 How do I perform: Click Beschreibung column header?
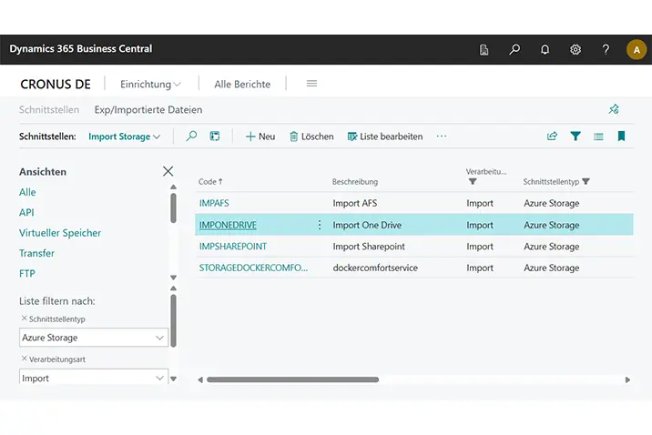click(355, 182)
